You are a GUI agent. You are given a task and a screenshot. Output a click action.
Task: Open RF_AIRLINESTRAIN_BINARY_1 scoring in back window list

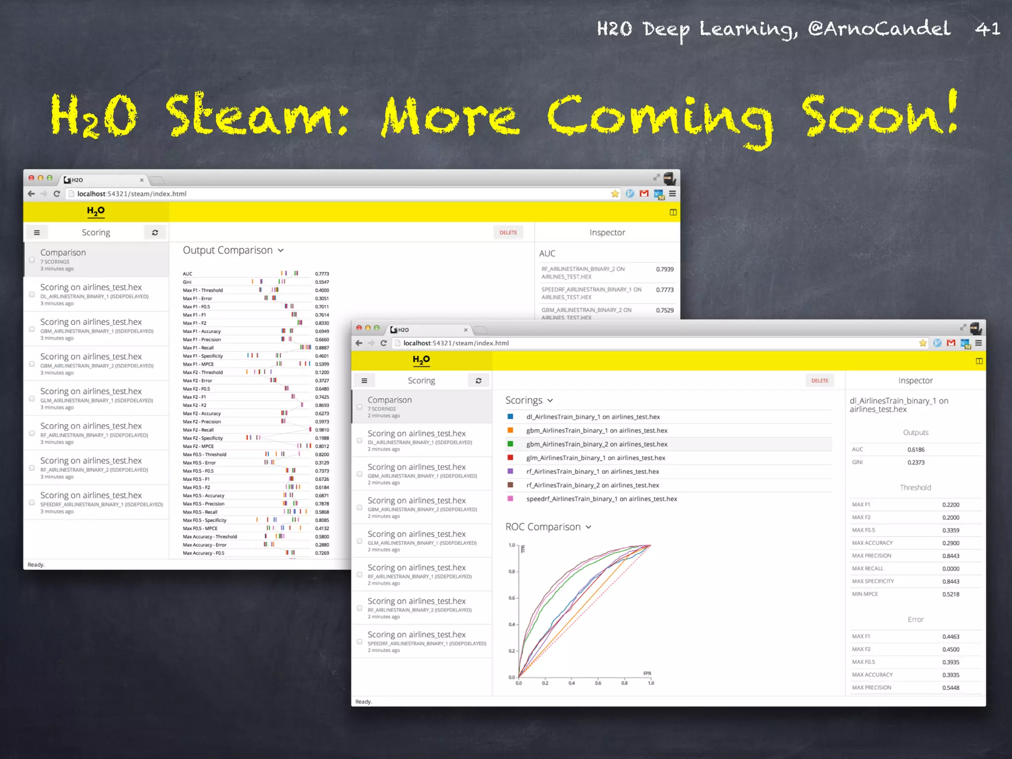tap(96, 433)
